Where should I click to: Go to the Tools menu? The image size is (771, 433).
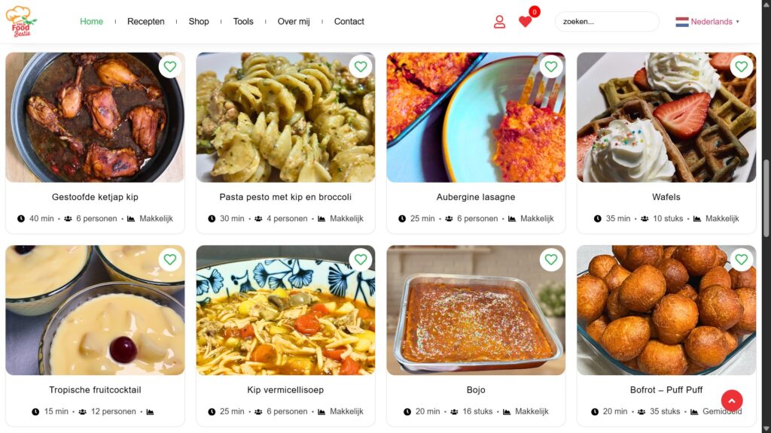[243, 22]
